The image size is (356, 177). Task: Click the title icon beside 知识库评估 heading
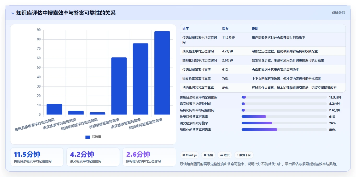[x=12, y=13]
